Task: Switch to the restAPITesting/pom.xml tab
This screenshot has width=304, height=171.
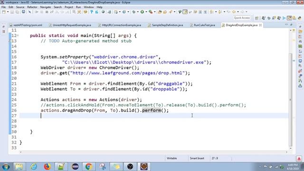Action: tap(26, 25)
